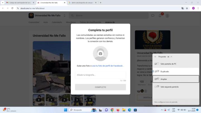Open the battery tray icon
Viewport: 201px width, 113px height.
[185, 110]
